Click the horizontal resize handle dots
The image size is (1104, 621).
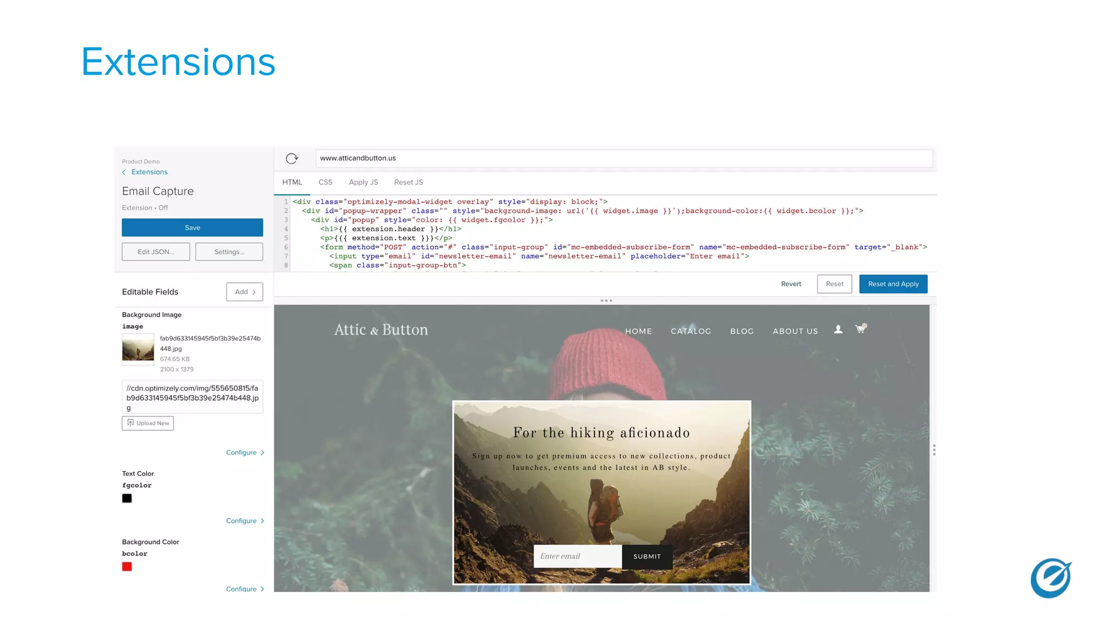click(x=606, y=301)
